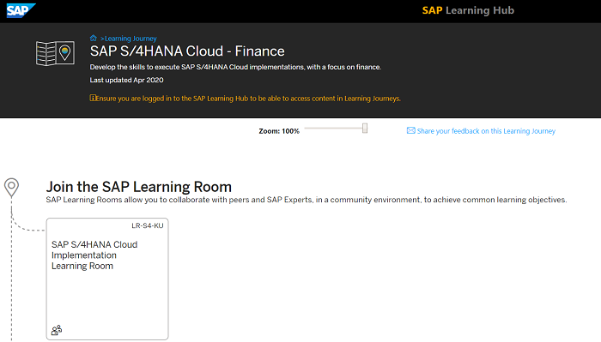Click the zoom slider handle

[365, 129]
